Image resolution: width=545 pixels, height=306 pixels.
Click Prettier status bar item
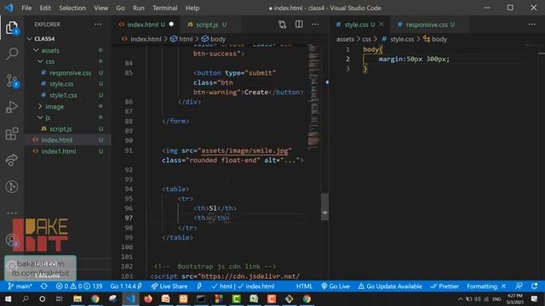pyautogui.click(x=445, y=286)
